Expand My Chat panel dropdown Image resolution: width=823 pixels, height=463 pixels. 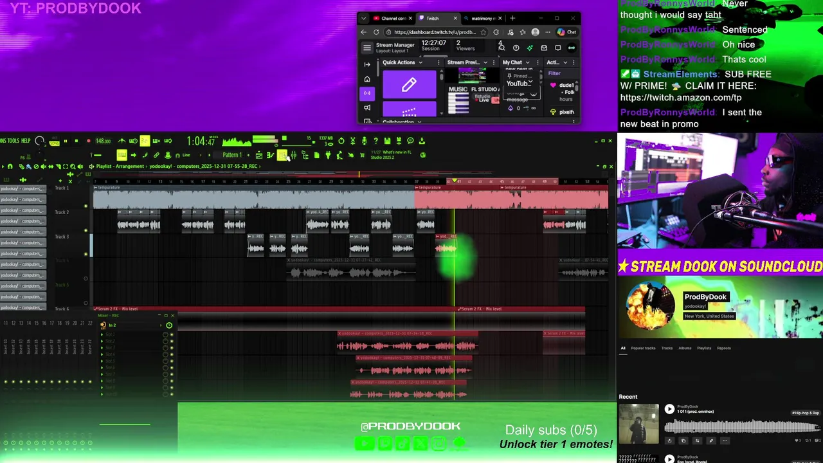point(528,62)
